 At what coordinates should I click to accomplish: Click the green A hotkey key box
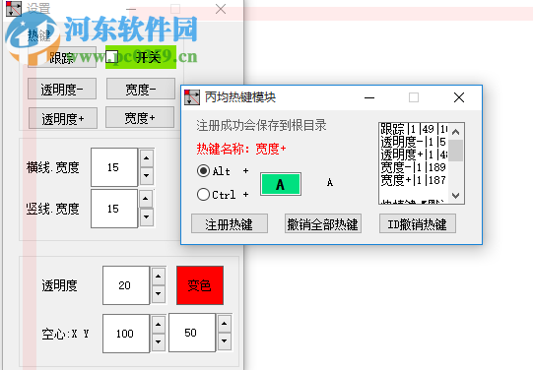[281, 184]
